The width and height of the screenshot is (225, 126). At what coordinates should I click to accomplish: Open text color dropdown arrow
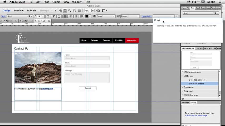pos(90,16)
